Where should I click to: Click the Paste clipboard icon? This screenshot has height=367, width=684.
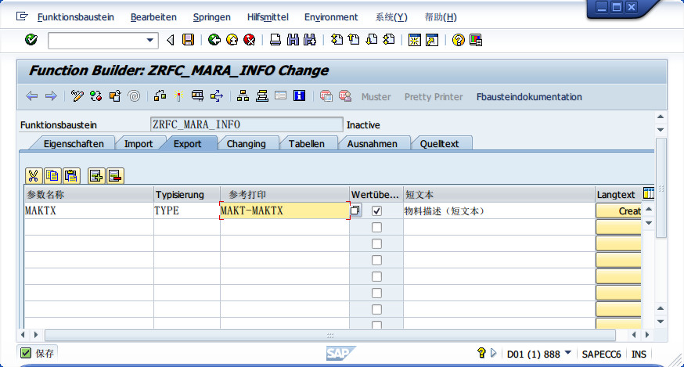[71, 176]
